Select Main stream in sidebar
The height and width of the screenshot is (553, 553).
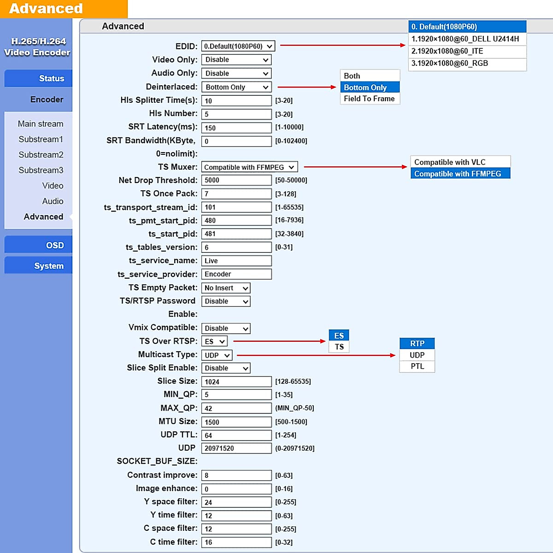coord(41,124)
